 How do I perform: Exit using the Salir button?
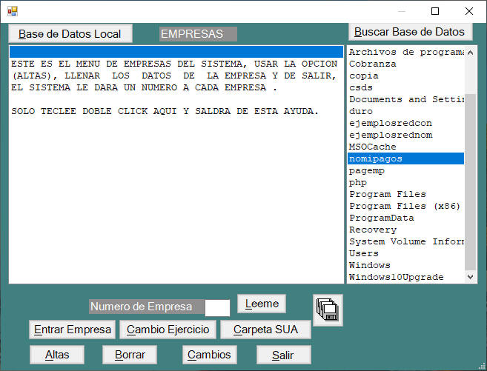coord(283,355)
